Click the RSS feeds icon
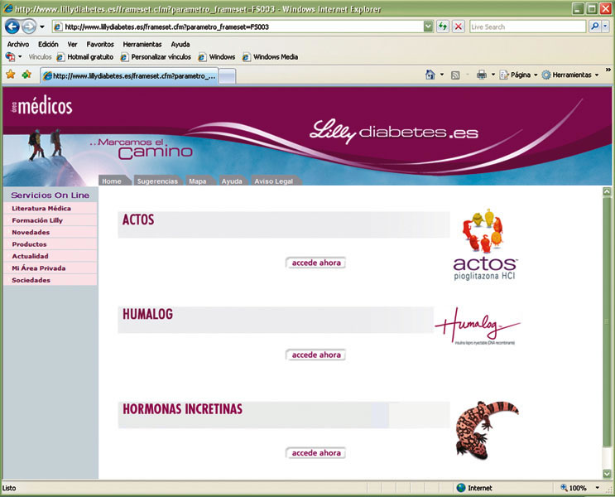The image size is (615, 497). (455, 75)
